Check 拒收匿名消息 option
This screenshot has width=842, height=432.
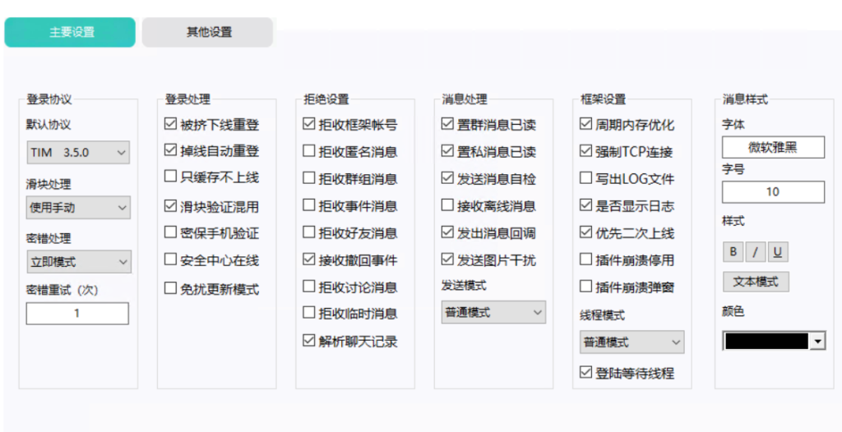(309, 151)
